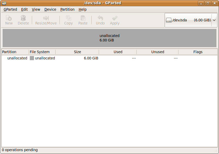Open the Device menu
Viewport: 219px width, 154px height.
[x=50, y=9]
